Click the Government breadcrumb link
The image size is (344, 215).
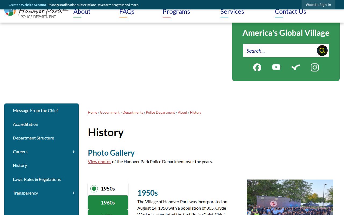tap(110, 112)
